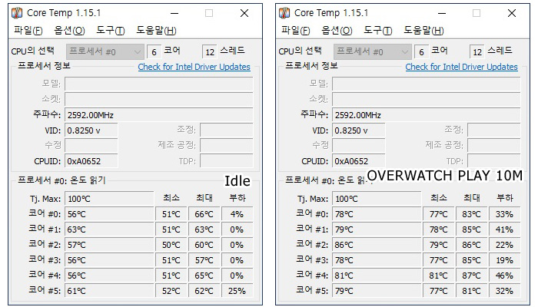
Task: Close the left Core Temp window
Action: (x=244, y=13)
